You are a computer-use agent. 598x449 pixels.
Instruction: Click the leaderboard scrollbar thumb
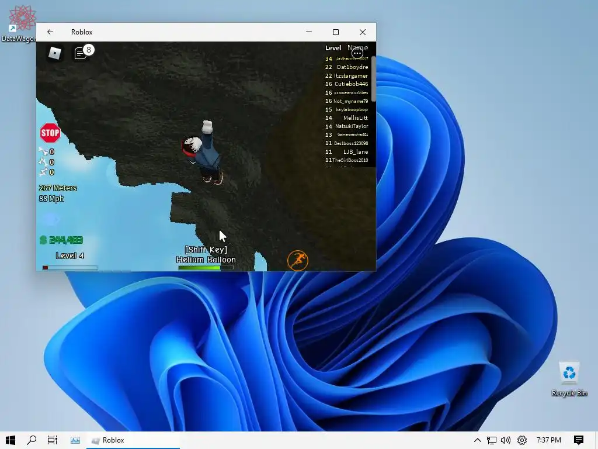[x=373, y=79]
